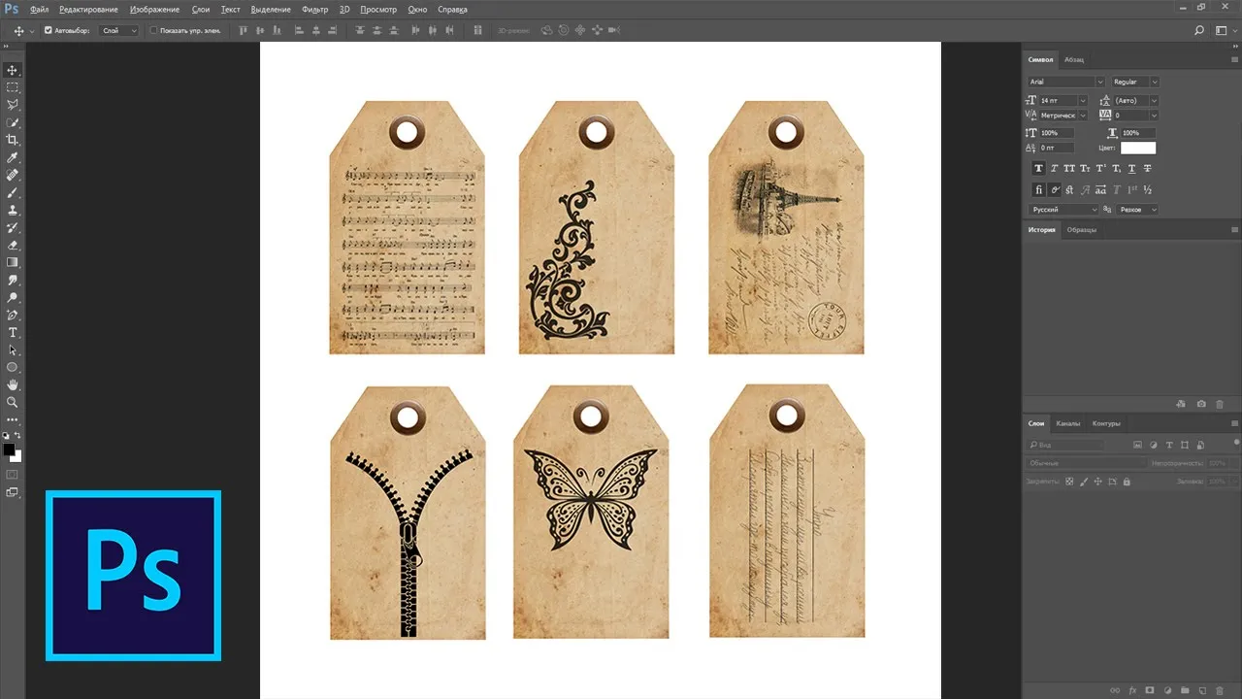Collapse the panels with double-arrow button
The height and width of the screenshot is (699, 1242).
click(x=1234, y=47)
